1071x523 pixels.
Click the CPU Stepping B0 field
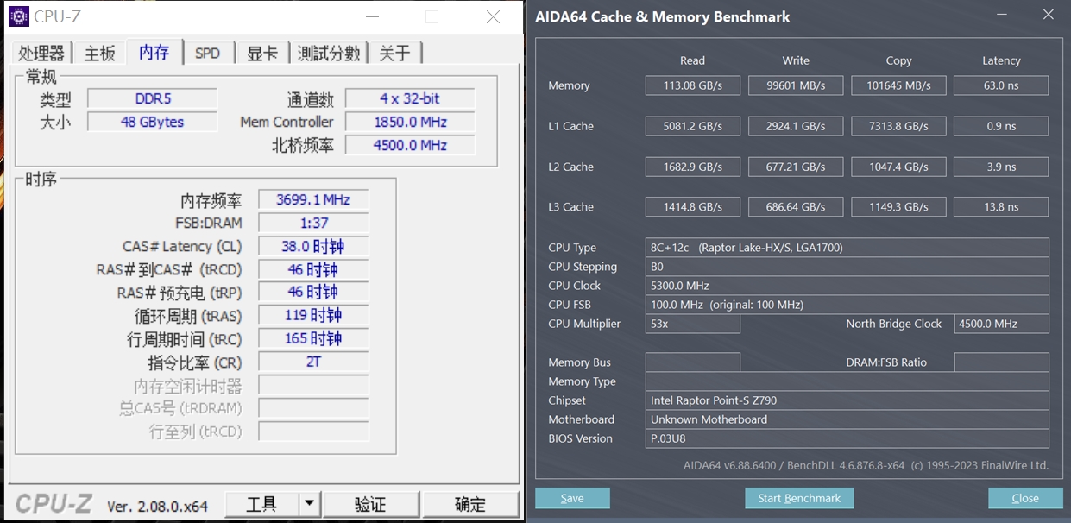click(847, 267)
